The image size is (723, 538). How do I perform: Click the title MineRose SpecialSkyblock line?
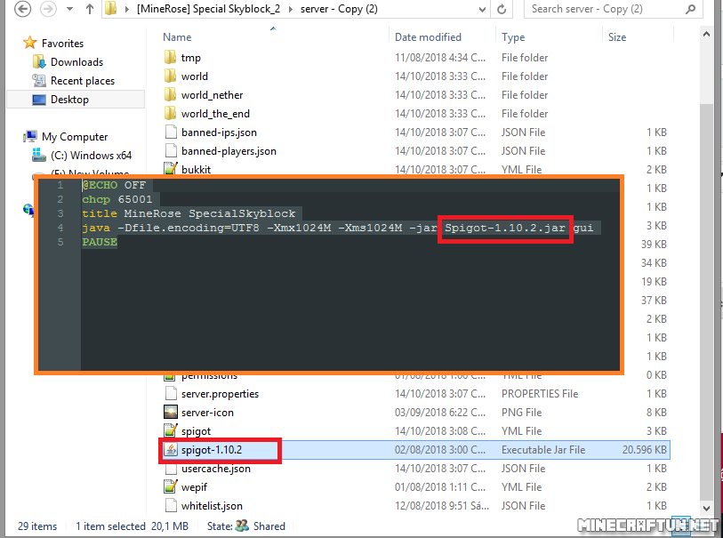(189, 214)
